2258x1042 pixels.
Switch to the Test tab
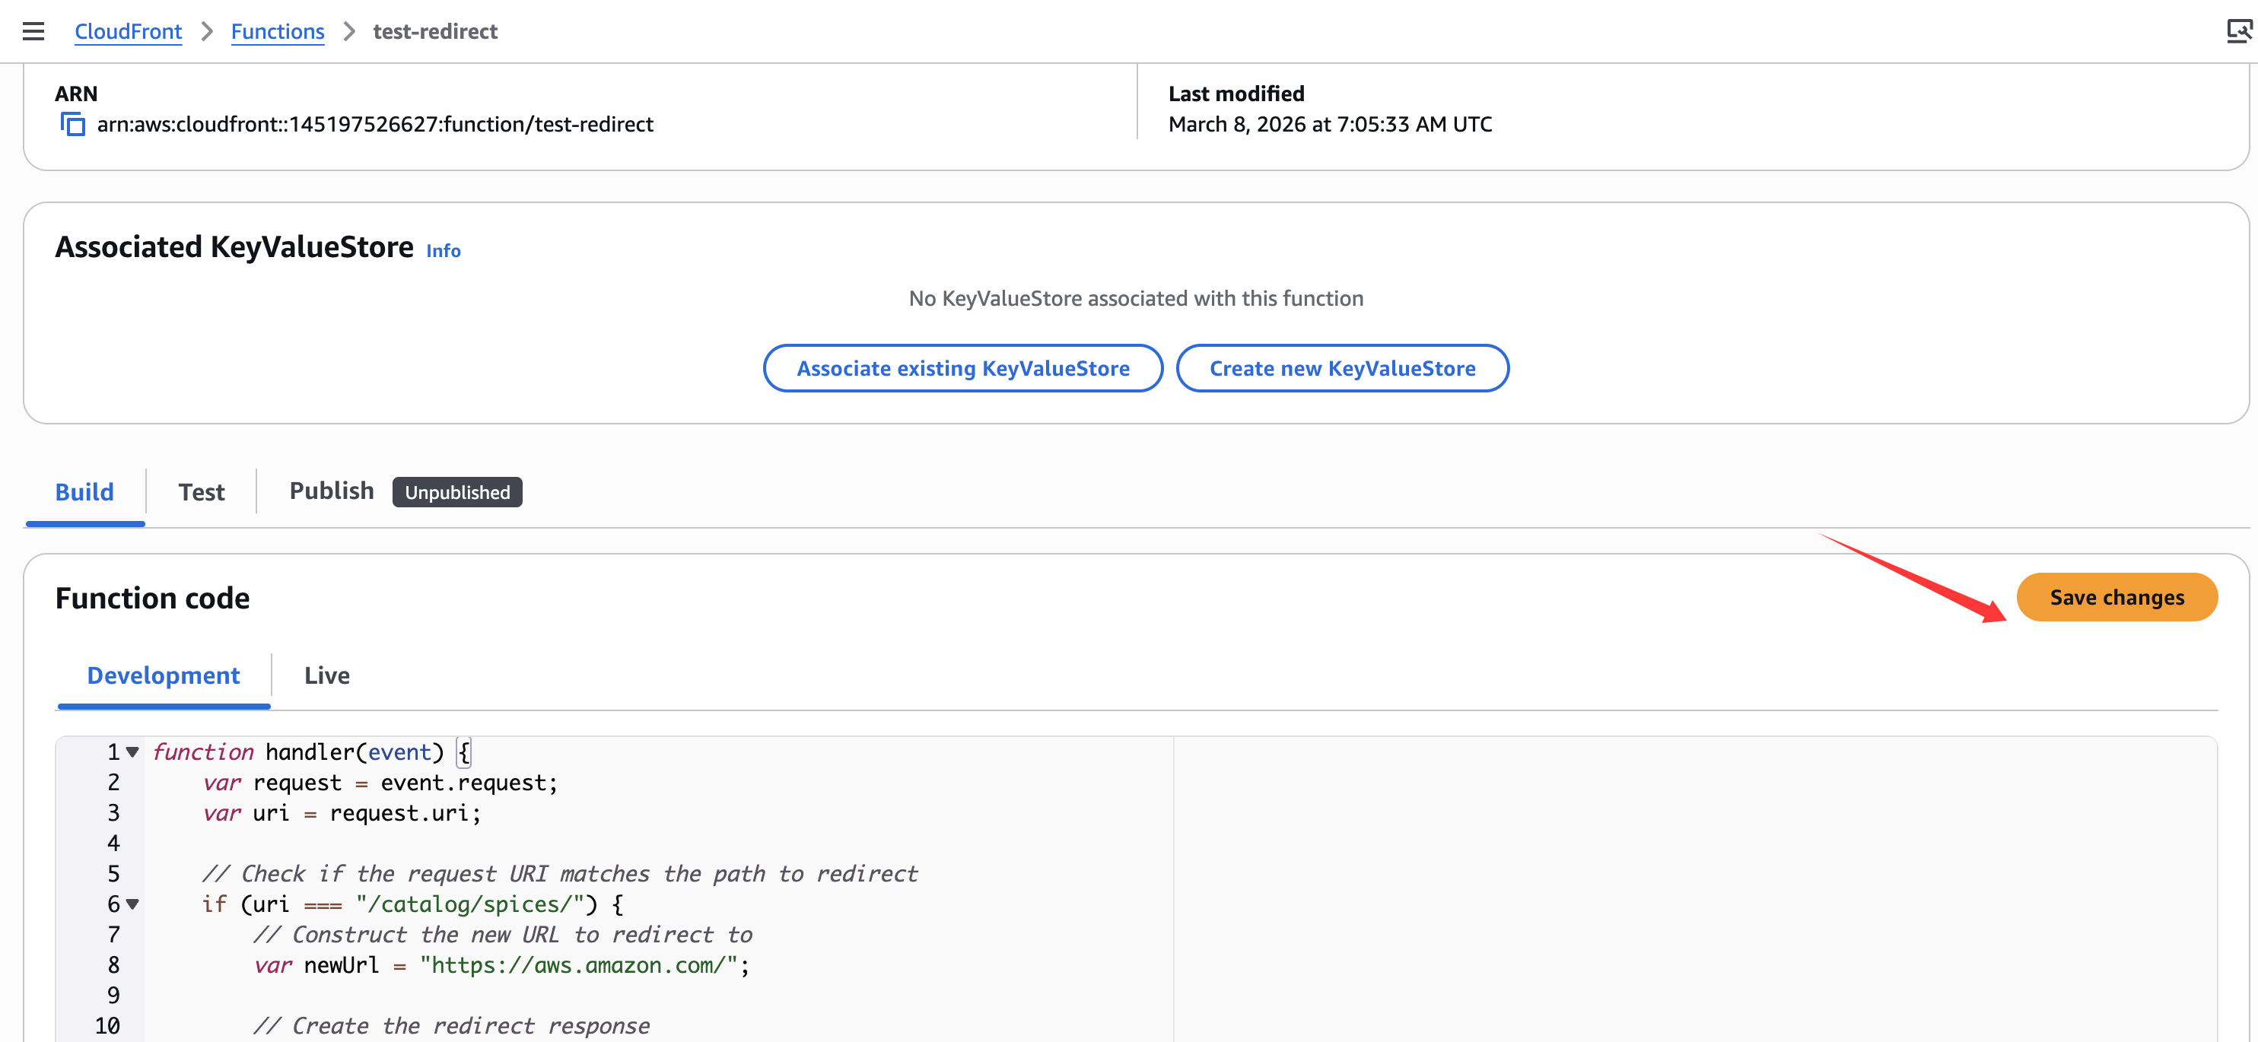(202, 491)
